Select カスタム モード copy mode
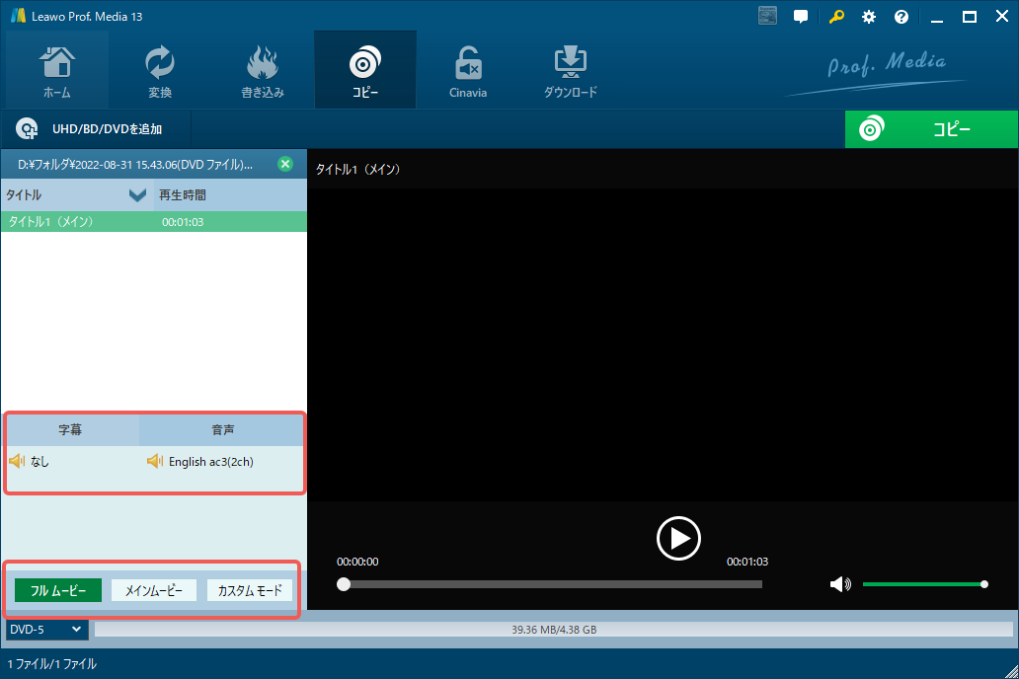The width and height of the screenshot is (1019, 679). (x=250, y=590)
